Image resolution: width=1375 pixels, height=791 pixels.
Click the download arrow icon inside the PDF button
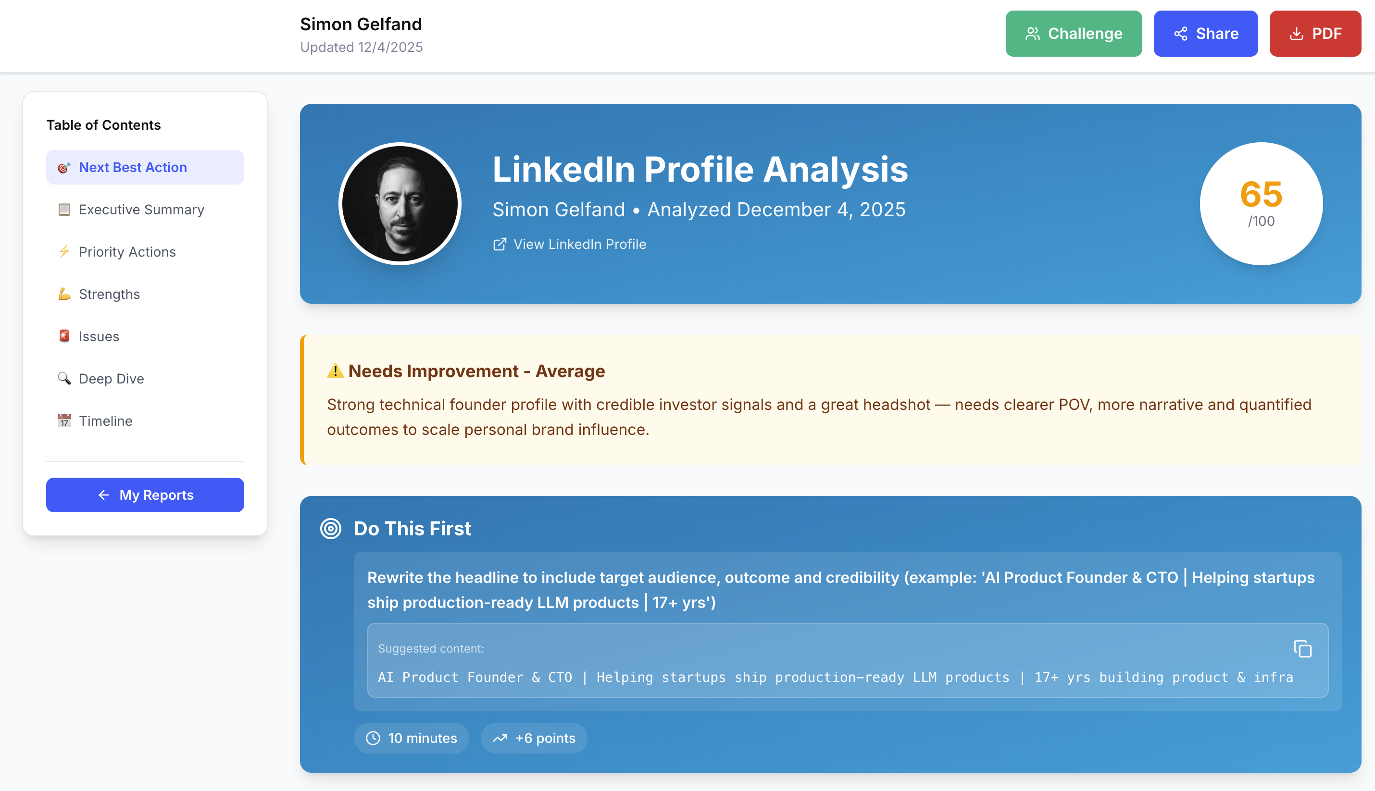tap(1297, 34)
